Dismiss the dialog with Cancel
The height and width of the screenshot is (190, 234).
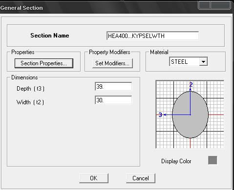point(141,178)
